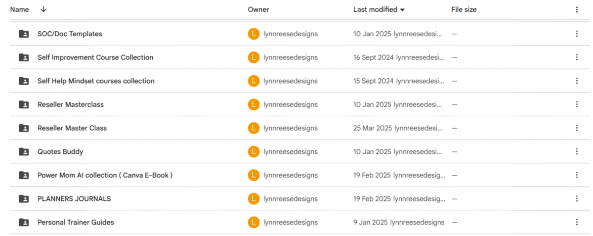The width and height of the screenshot is (593, 236).
Task: Open more actions for Quotes Buddy folder
Action: 576,151
